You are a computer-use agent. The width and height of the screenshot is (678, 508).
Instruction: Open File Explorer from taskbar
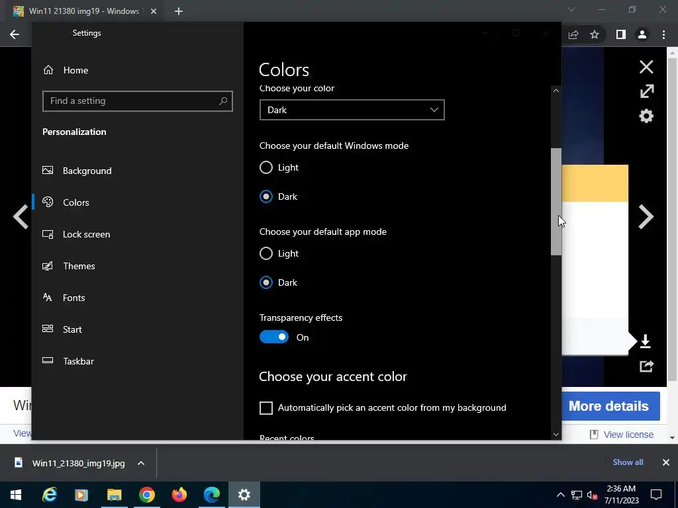114,495
